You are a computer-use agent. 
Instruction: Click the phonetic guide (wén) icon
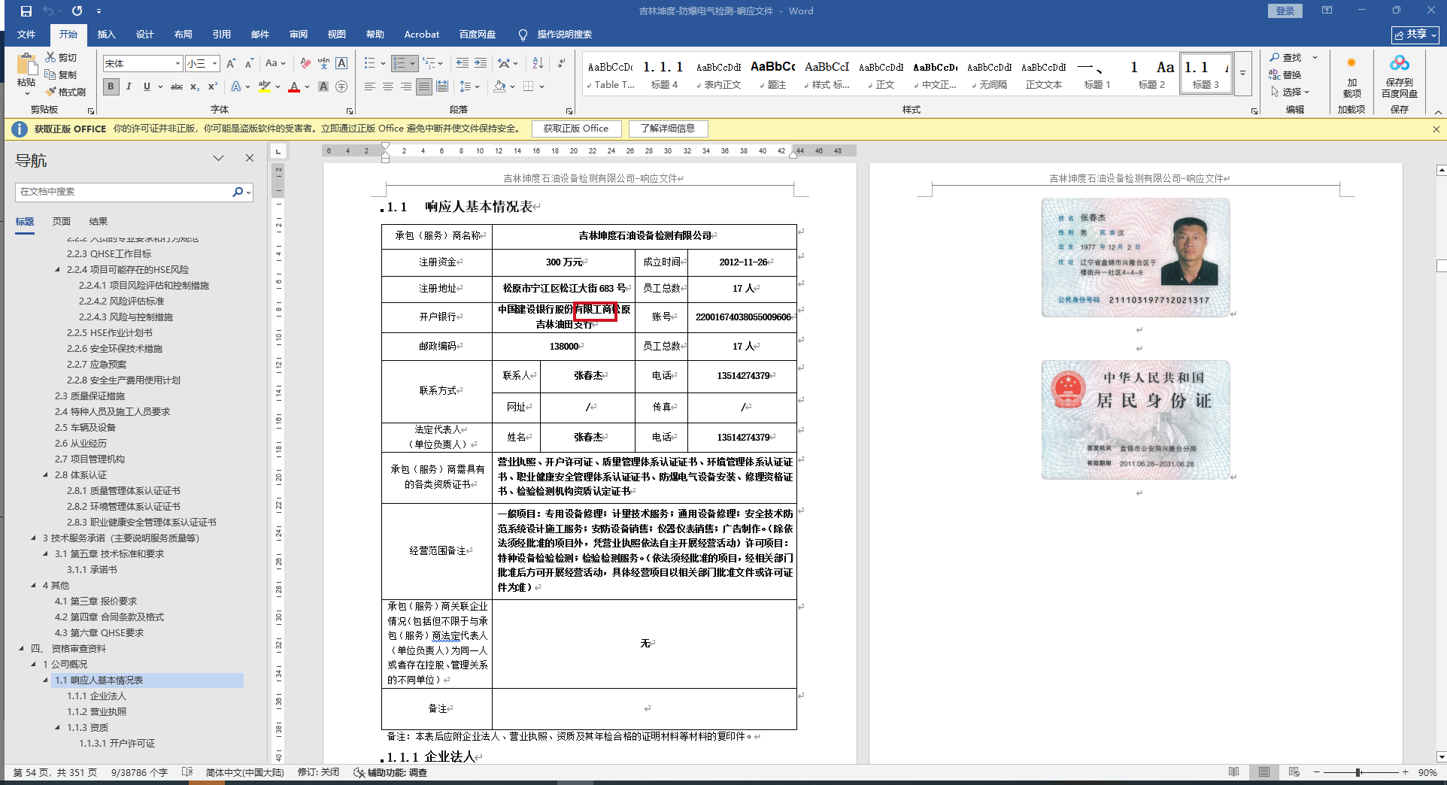point(323,64)
